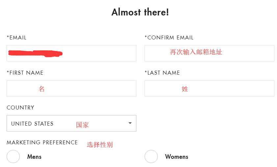Click the red "再次输入邮箱地址" annotation

[196, 52]
